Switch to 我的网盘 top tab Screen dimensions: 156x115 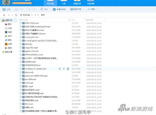[50, 3]
